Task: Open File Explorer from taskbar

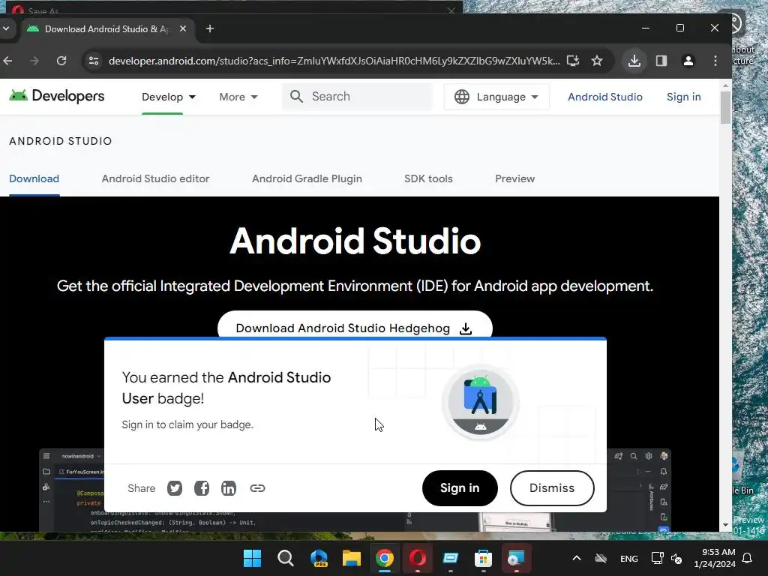Action: (x=351, y=558)
